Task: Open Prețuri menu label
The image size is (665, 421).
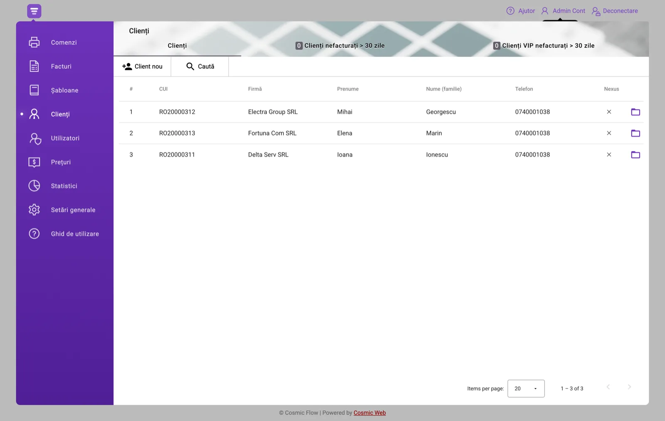Action: (x=61, y=162)
